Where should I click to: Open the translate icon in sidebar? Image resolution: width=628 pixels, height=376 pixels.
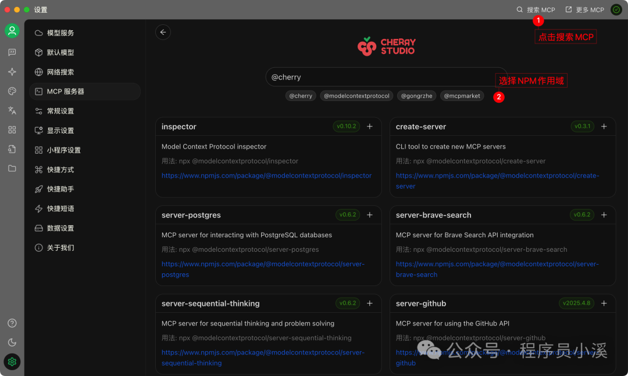coord(12,110)
